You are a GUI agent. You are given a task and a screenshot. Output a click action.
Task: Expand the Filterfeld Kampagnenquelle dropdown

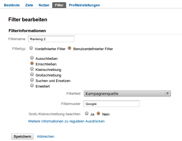click(x=127, y=94)
